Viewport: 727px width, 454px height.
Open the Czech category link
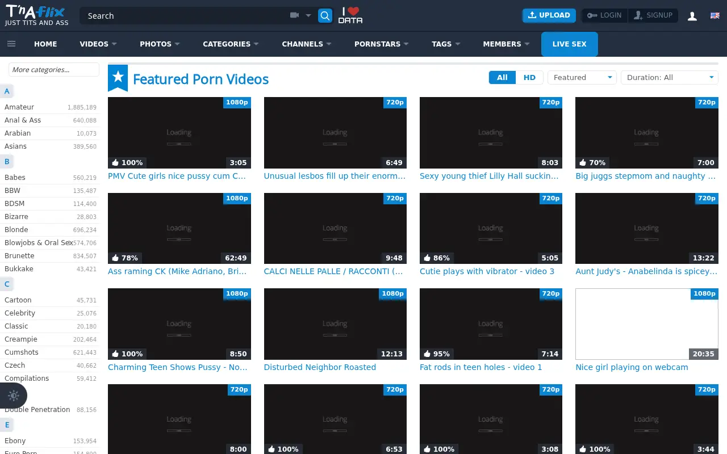coord(15,365)
